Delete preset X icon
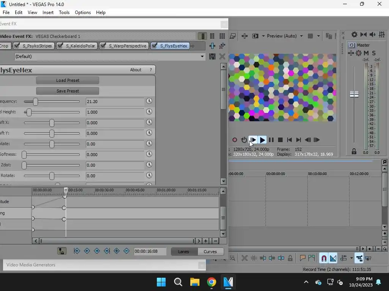 222,56
